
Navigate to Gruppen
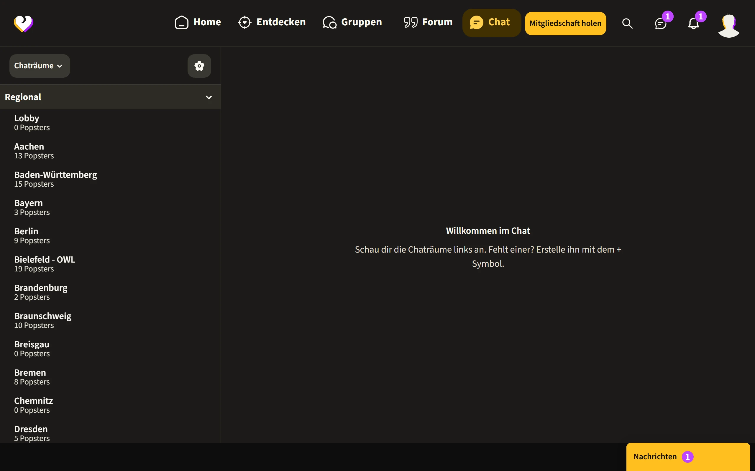point(352,22)
